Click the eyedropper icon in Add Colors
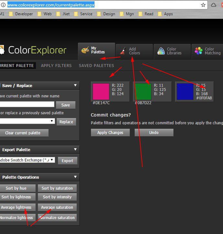 tap(123, 51)
